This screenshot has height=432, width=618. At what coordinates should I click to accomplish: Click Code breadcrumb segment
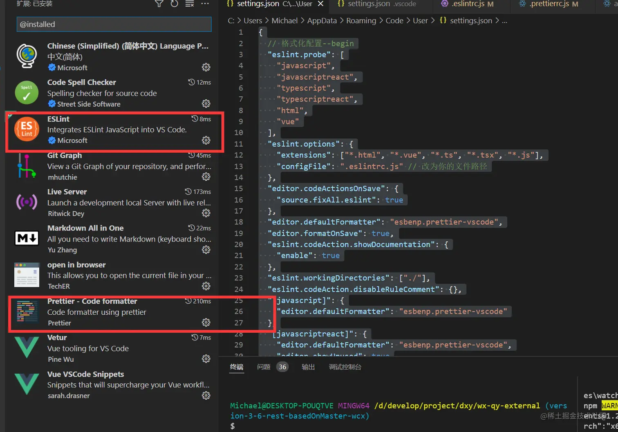tap(394, 20)
